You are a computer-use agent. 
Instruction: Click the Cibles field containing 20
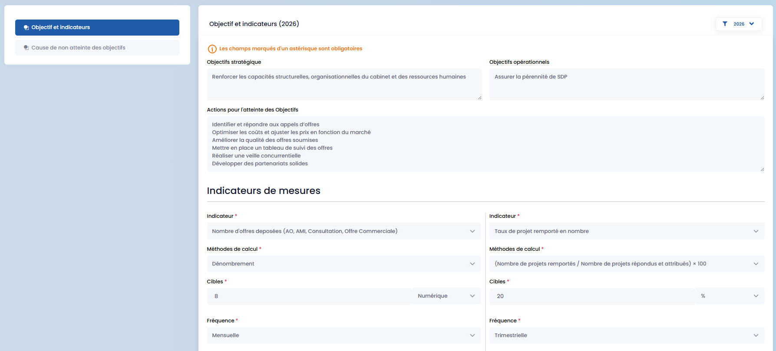coord(592,296)
